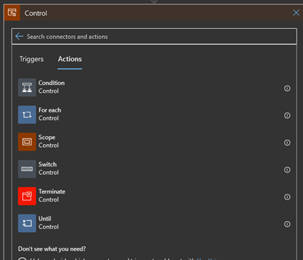Show info for the Scope action
Viewport: 303px width, 260px height.
[287, 143]
